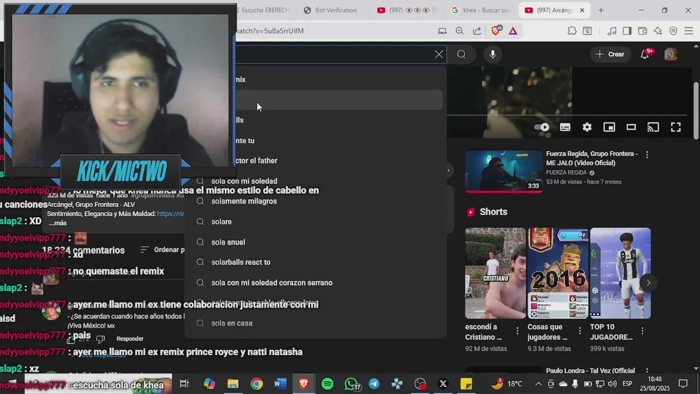
Task: Cast video with Play on TV icon
Action: tap(654, 127)
